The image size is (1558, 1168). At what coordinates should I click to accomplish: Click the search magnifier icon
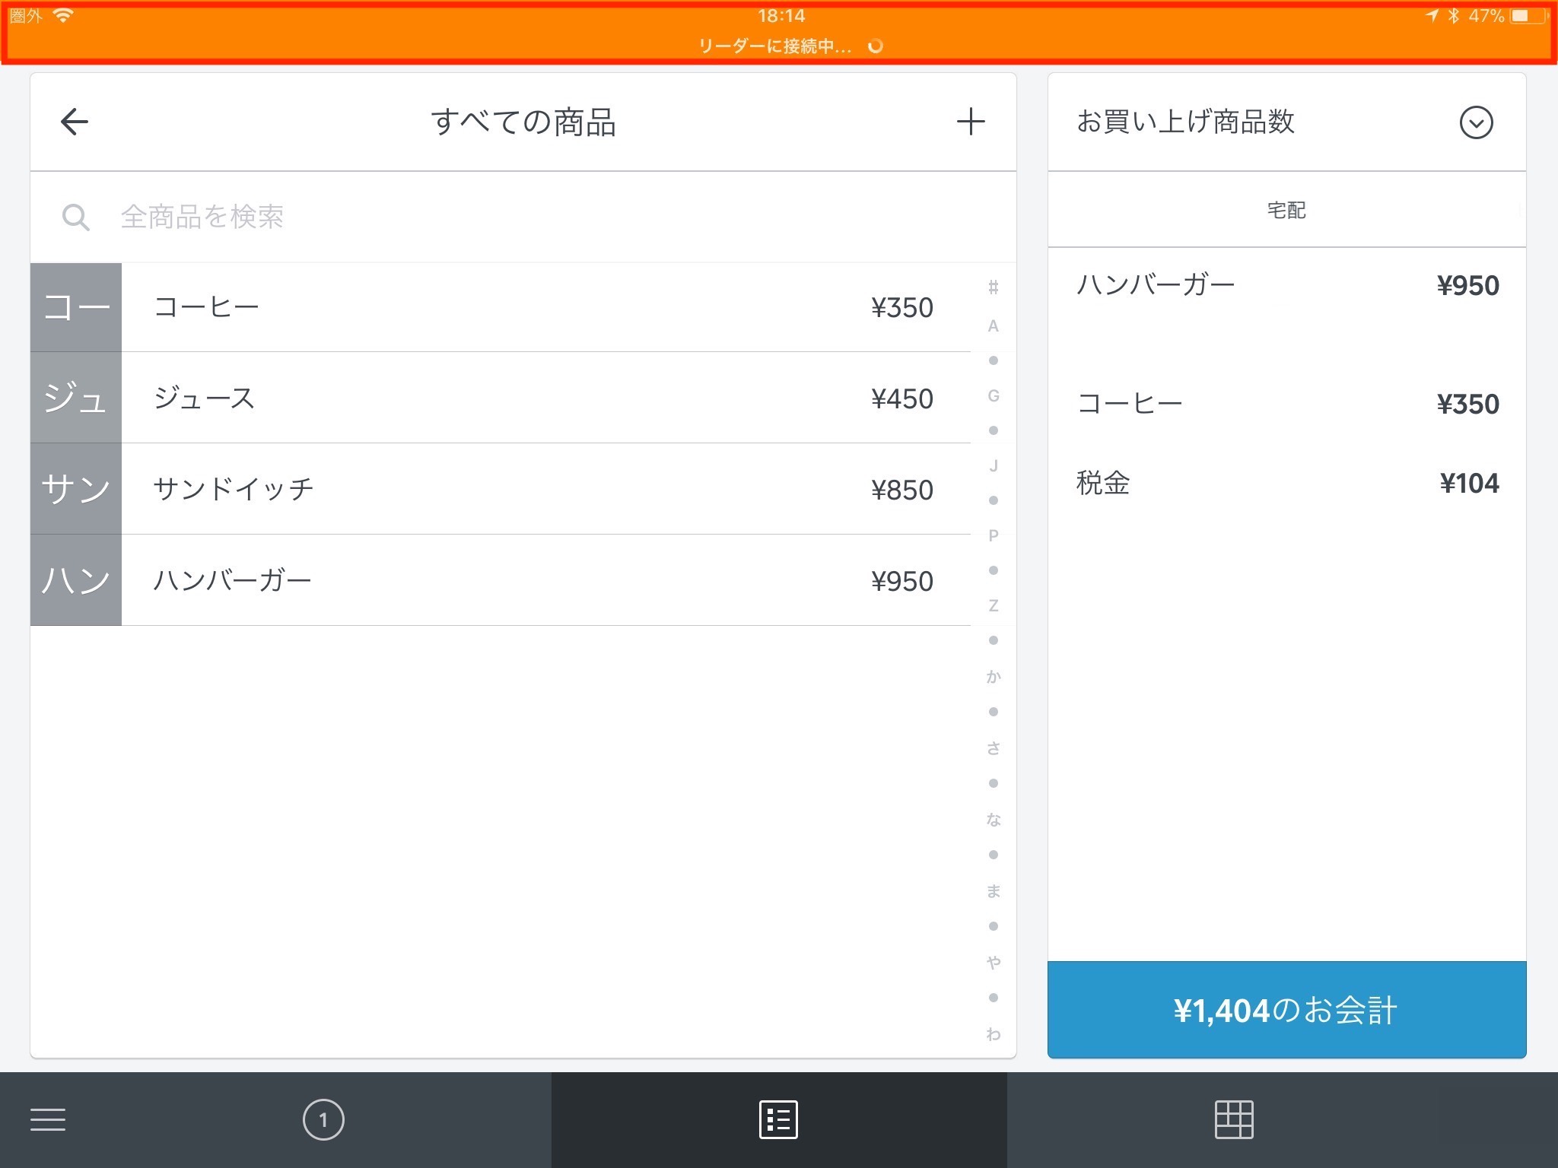[x=75, y=217]
